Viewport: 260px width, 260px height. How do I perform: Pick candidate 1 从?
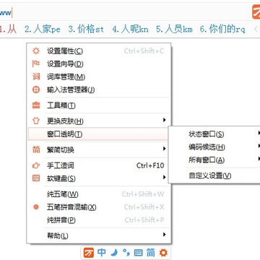[x=8, y=30]
